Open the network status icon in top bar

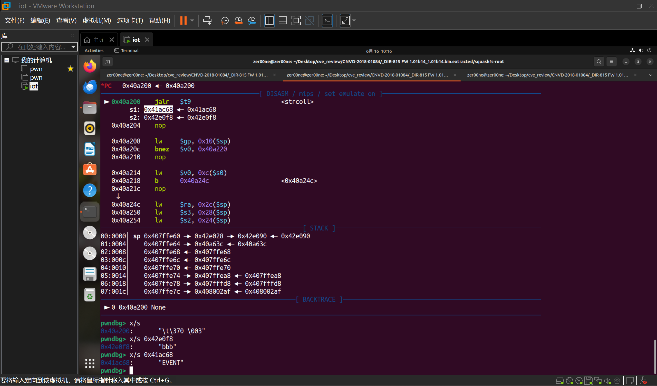pos(632,50)
